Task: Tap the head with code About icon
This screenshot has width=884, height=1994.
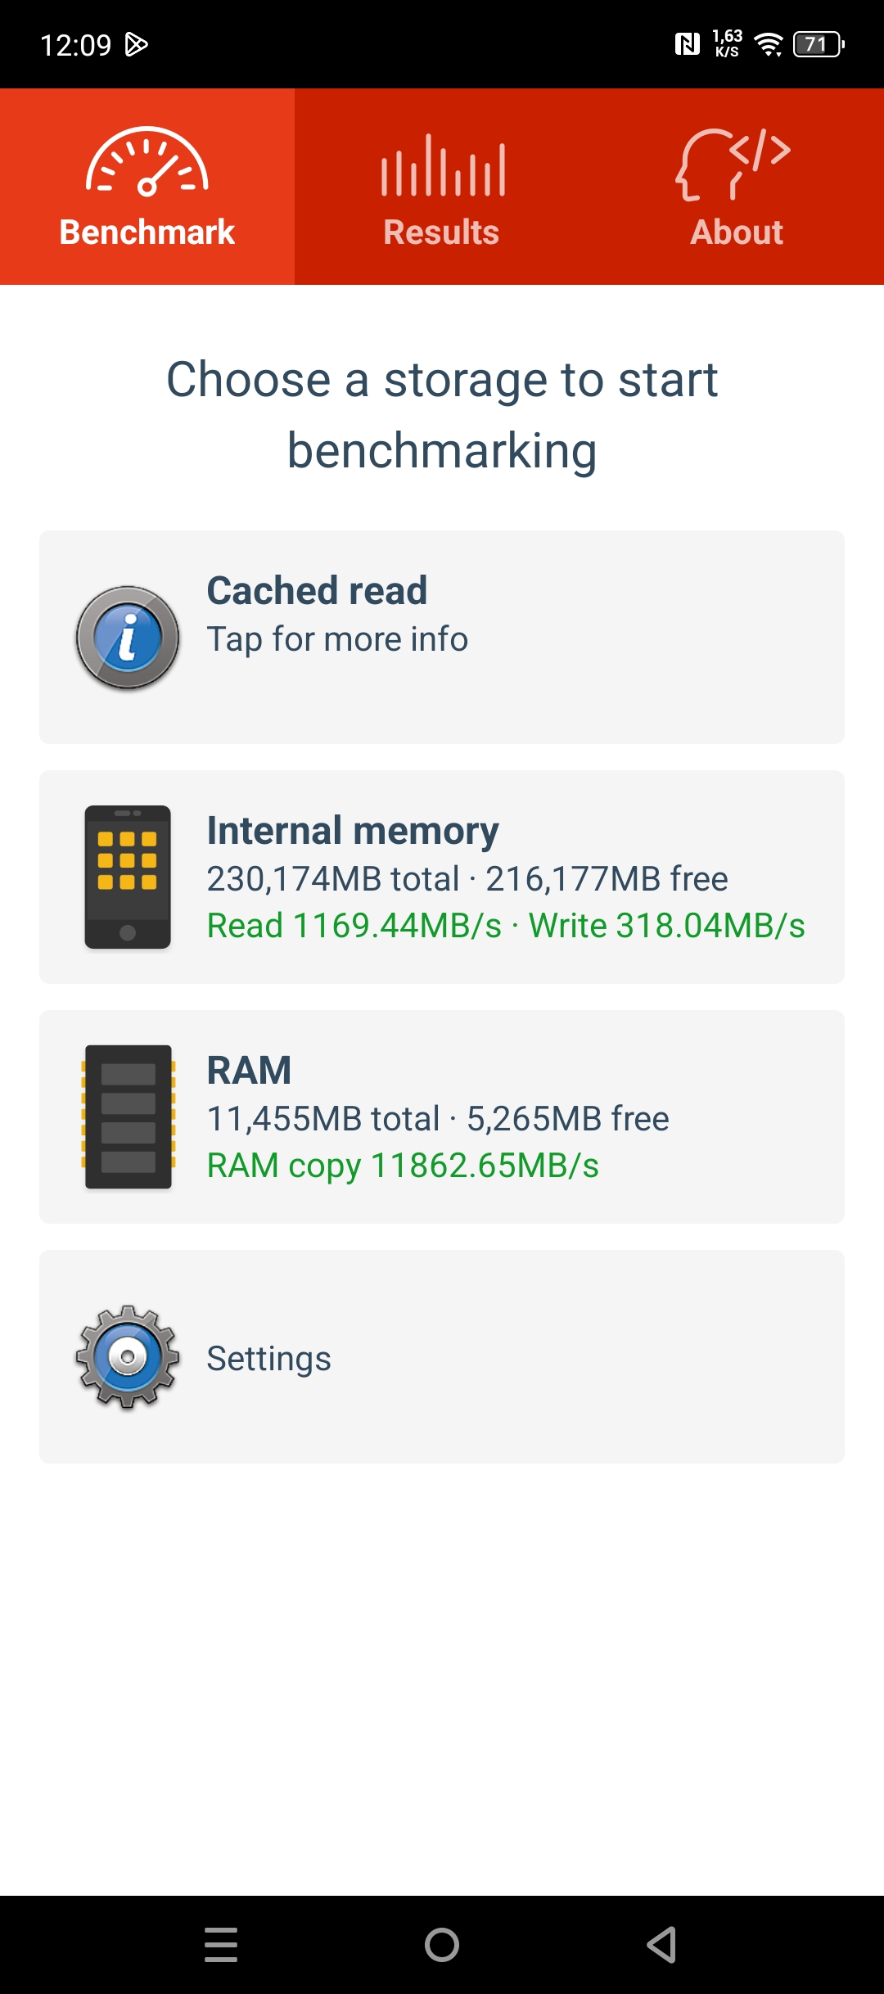Action: tap(734, 164)
